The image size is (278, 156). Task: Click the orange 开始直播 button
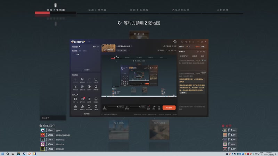pyautogui.click(x=169, y=107)
